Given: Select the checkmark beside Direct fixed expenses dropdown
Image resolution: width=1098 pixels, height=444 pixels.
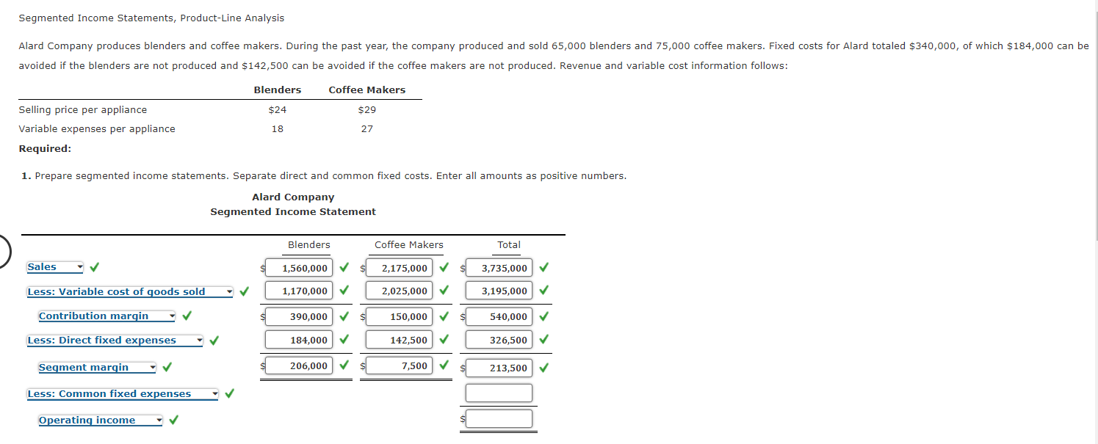Looking at the screenshot, I should pos(214,340).
